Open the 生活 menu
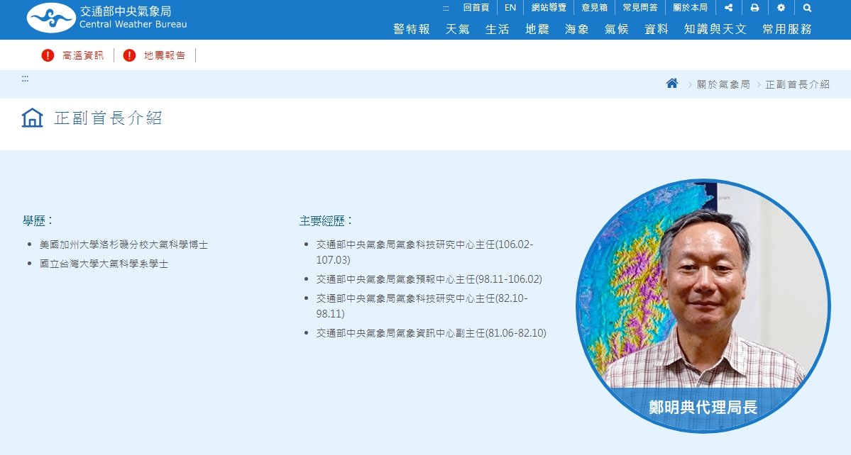 [497, 29]
